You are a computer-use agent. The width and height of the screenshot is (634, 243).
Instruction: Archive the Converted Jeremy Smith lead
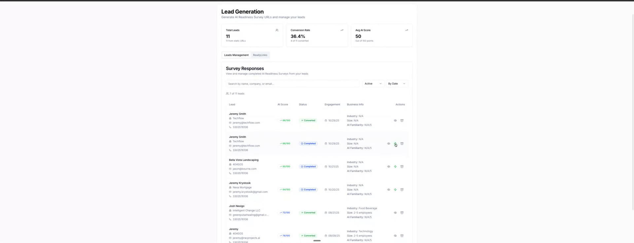pyautogui.click(x=402, y=121)
